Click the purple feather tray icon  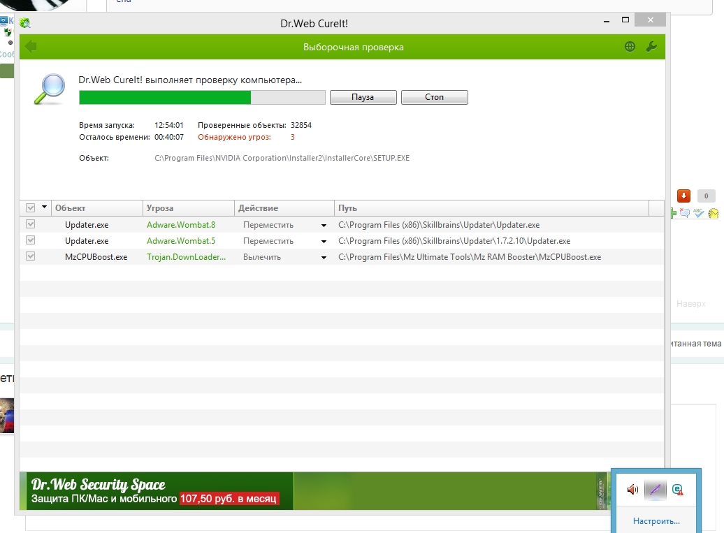click(x=655, y=490)
